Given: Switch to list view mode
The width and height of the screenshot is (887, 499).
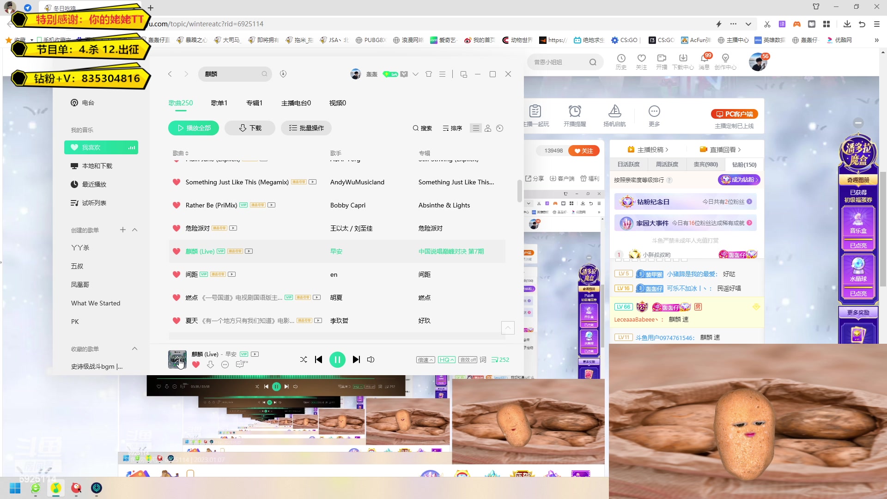Looking at the screenshot, I should [x=476, y=128].
